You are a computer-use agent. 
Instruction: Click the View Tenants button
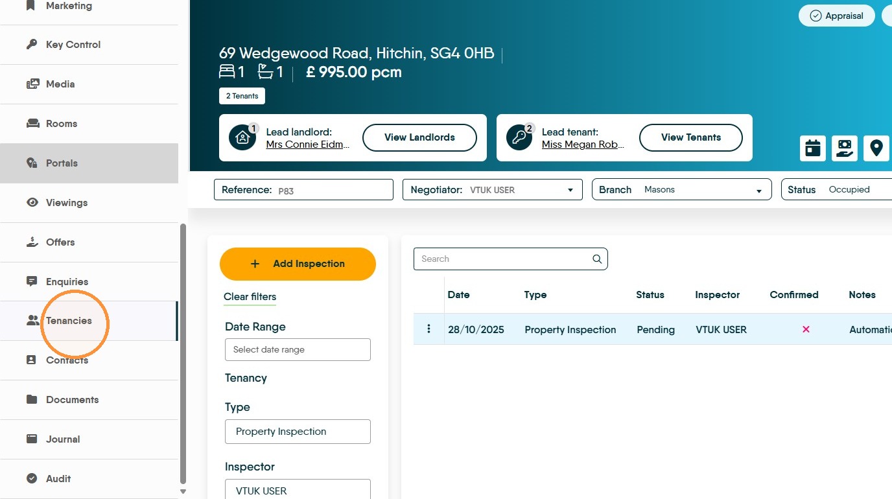pos(690,137)
